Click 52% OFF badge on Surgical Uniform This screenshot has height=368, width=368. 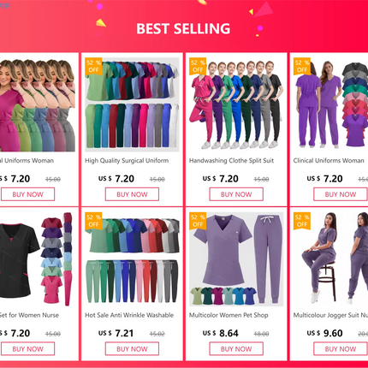(x=93, y=66)
